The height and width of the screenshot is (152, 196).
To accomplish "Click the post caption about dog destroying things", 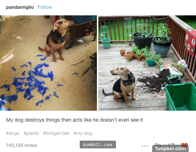I will [74, 120].
